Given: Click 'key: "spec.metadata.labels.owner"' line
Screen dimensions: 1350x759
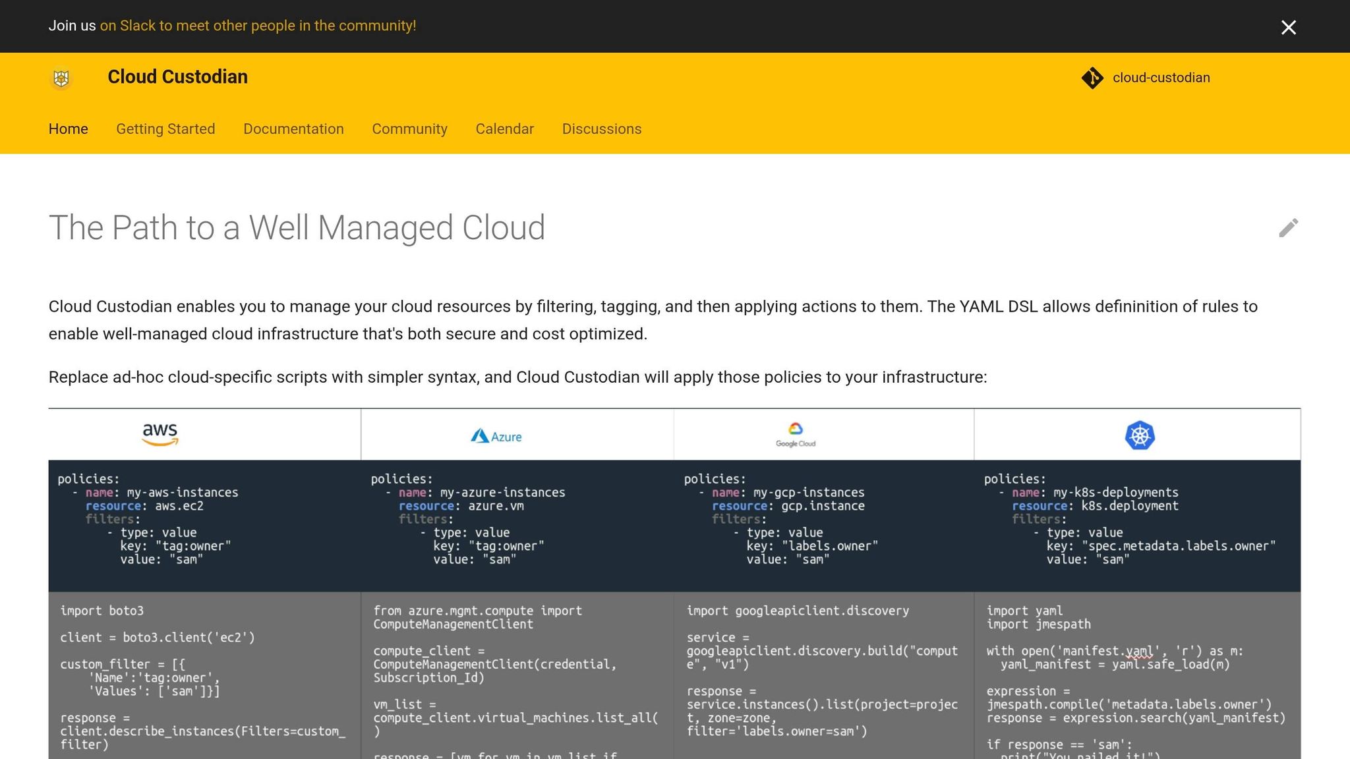Looking at the screenshot, I should pos(1161,546).
